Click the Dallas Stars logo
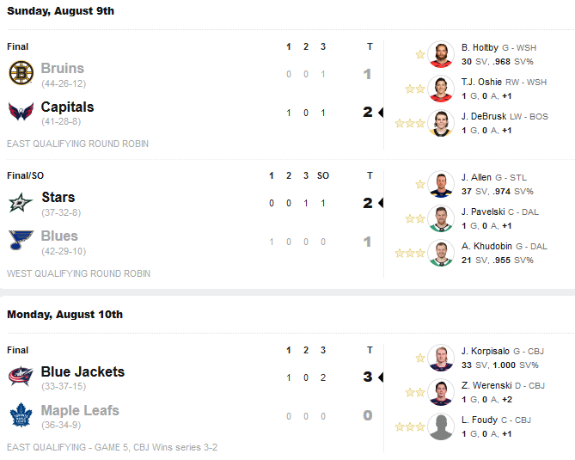 [x=21, y=202]
